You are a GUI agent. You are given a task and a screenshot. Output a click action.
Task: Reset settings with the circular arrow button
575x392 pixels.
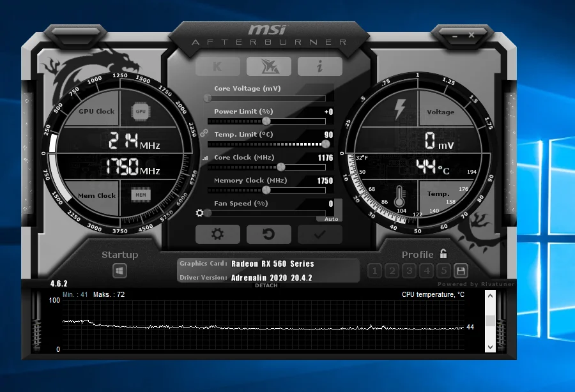[x=269, y=234]
